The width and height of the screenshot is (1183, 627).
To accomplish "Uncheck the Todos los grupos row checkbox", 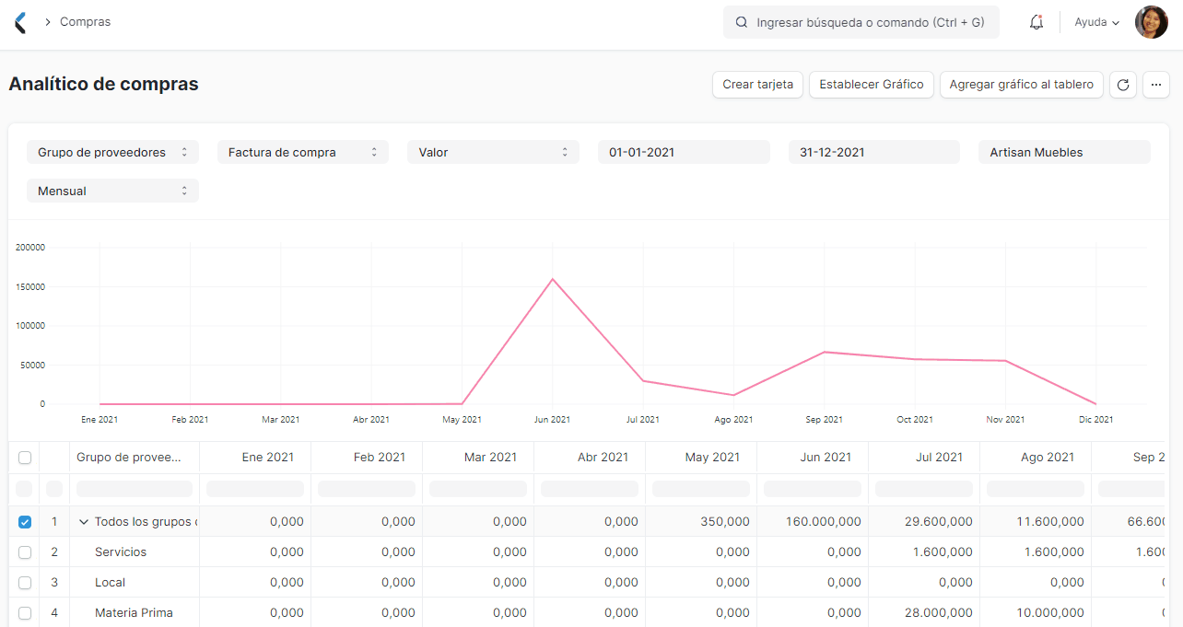I will click(x=24, y=521).
